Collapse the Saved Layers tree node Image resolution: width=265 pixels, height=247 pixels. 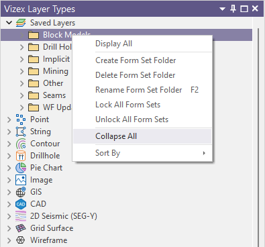click(x=9, y=23)
